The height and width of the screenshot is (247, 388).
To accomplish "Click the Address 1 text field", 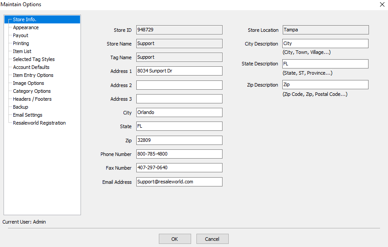I will (179, 71).
